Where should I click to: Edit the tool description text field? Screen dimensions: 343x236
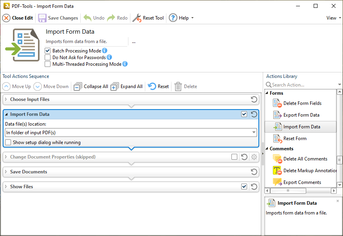click(86, 41)
